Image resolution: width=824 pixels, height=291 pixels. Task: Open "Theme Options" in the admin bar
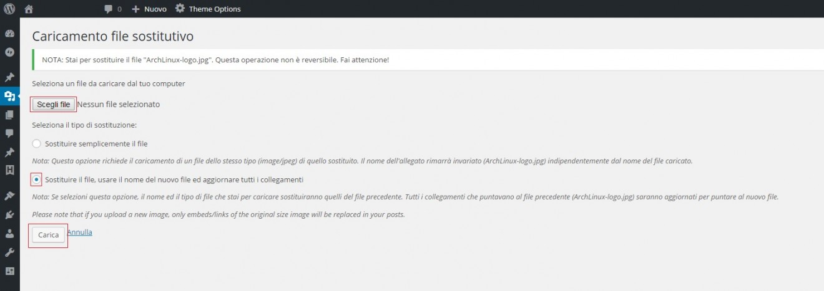[x=207, y=9]
